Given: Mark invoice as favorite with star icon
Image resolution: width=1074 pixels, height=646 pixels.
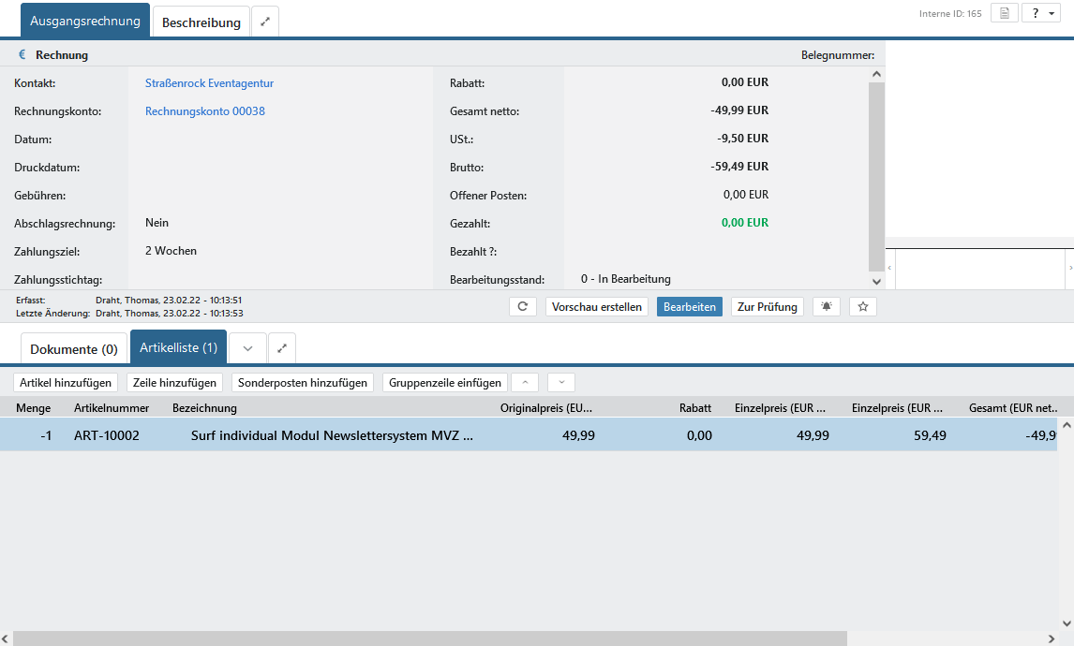Looking at the screenshot, I should [863, 307].
